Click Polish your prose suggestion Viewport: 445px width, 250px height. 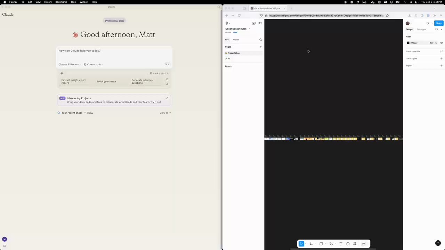pos(106,82)
